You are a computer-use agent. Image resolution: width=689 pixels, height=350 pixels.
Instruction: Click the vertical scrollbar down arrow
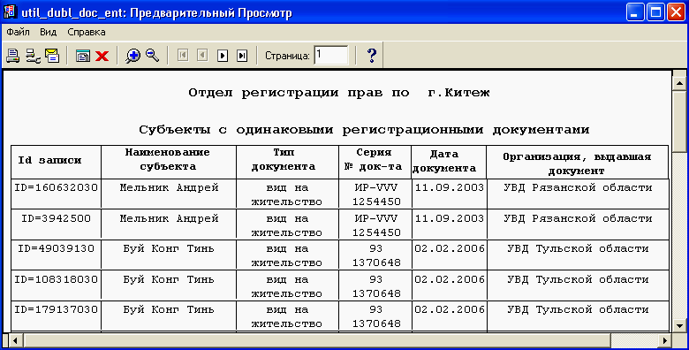679,325
